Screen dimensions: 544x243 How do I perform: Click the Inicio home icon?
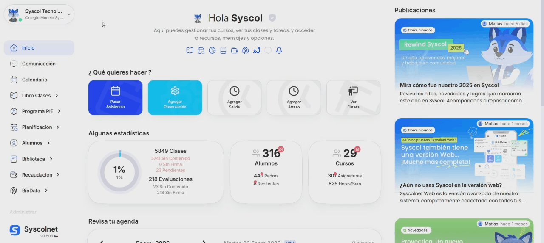[x=14, y=48]
